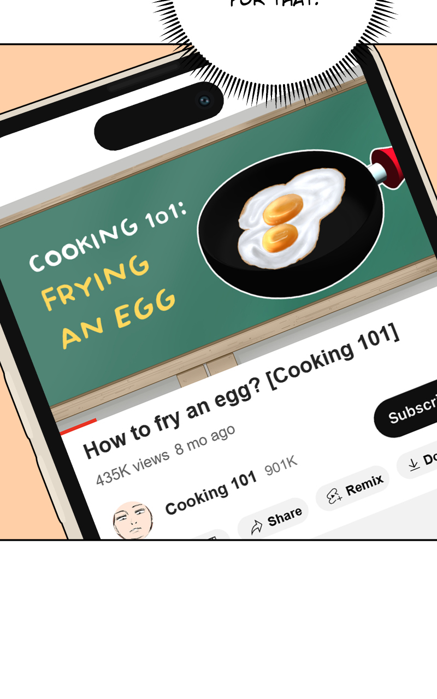
Task: Click the red video progress bar
Action: click(x=78, y=426)
